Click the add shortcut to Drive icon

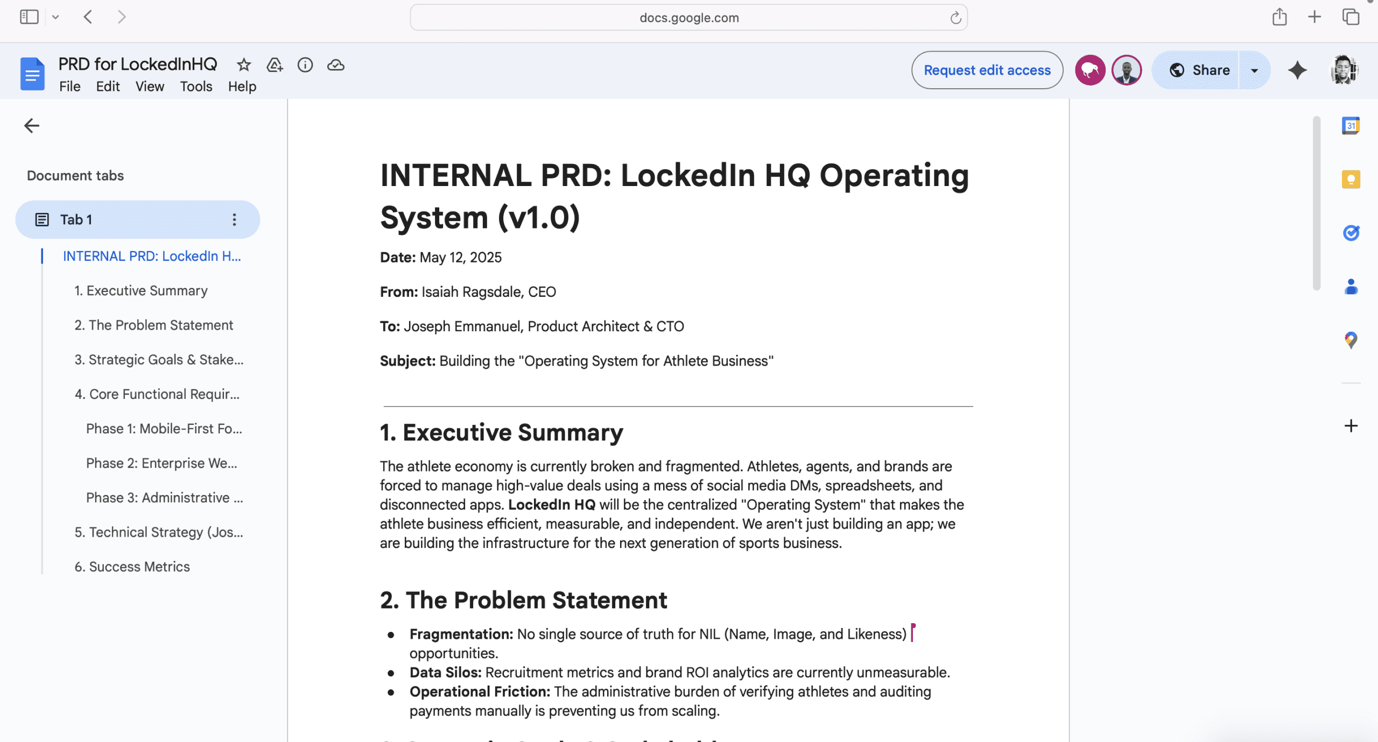click(x=275, y=65)
